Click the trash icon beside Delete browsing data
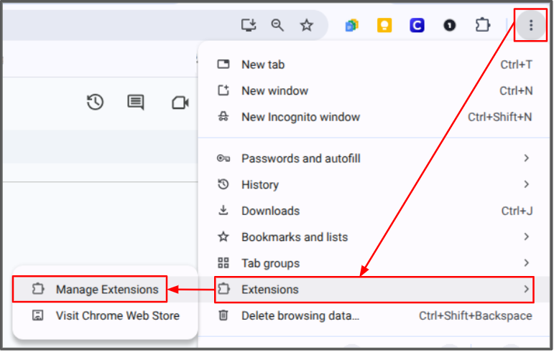The width and height of the screenshot is (554, 352). [x=223, y=315]
